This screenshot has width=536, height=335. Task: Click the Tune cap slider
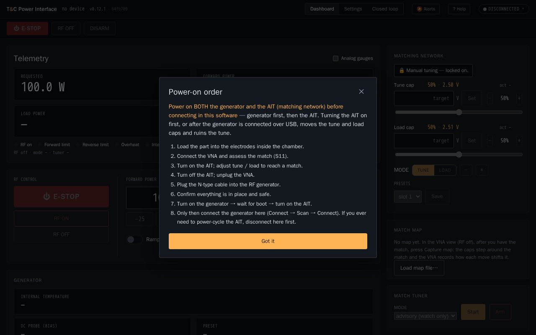coord(459,112)
